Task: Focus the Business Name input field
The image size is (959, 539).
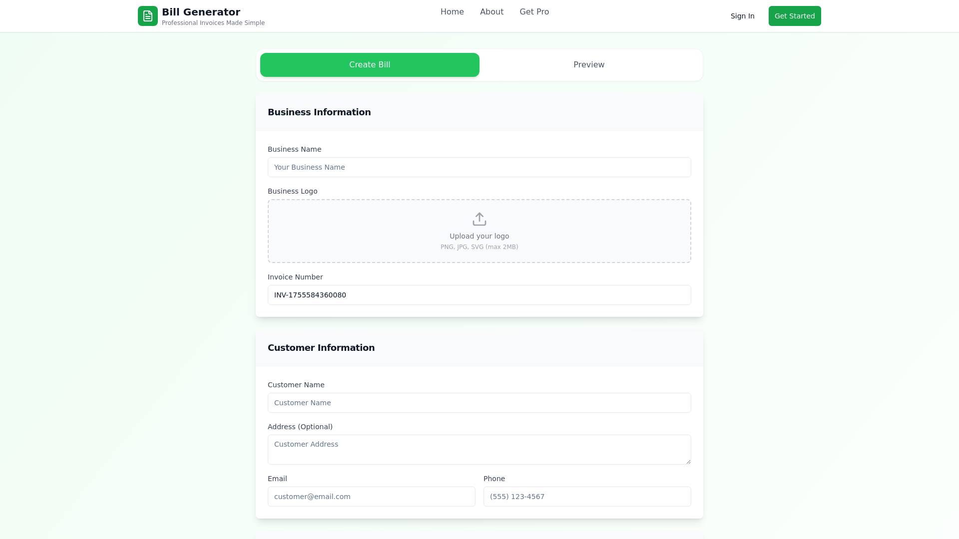Action: (479, 167)
